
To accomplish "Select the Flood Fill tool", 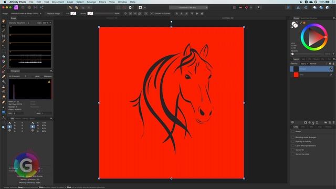I will click(x=4, y=57).
